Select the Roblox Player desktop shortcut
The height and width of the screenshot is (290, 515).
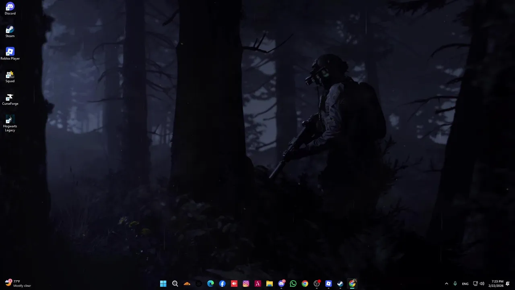[x=10, y=54]
